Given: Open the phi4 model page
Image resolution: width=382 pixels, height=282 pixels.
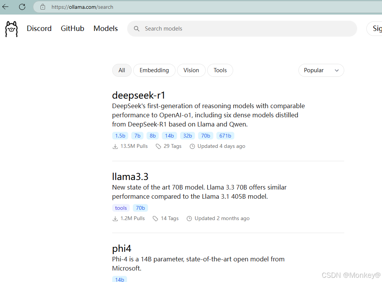Looking at the screenshot, I should click(x=122, y=249).
